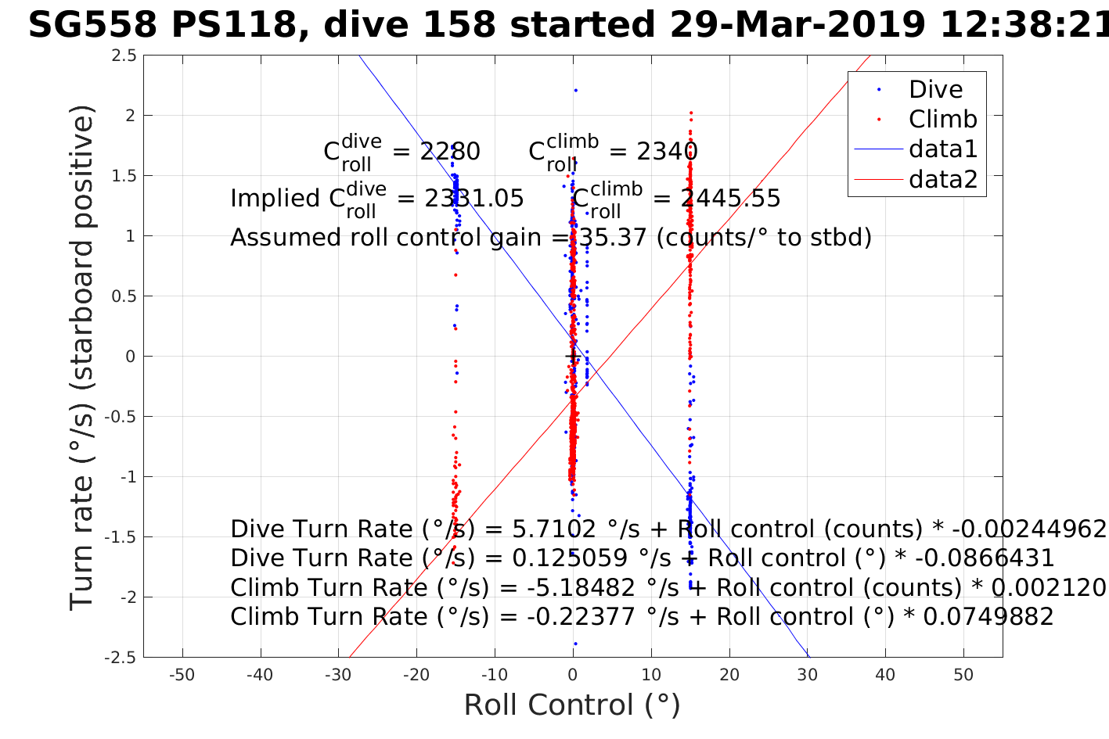
Task: Click the black plus marker at the origin
Action: coord(573,357)
